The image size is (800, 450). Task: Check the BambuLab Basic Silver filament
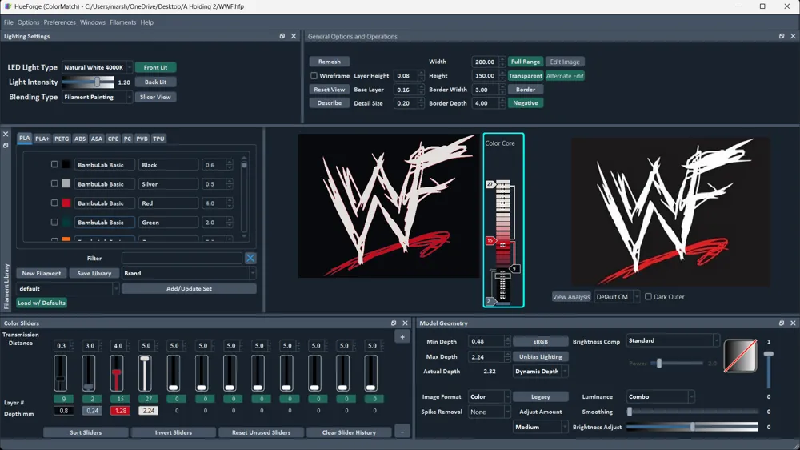pos(54,183)
